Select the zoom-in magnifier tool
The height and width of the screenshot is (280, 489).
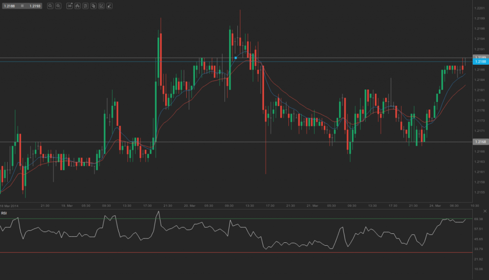[x=58, y=6]
